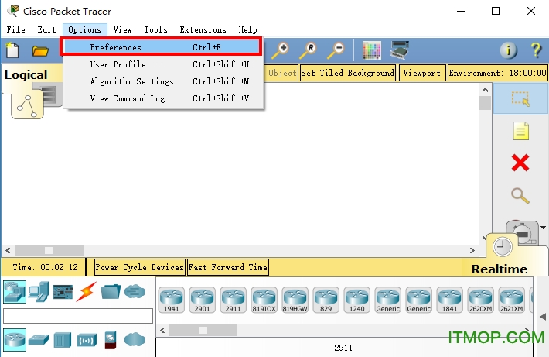Select Routers subcategory icon
Screen dimensions: 549x357
(x=15, y=339)
